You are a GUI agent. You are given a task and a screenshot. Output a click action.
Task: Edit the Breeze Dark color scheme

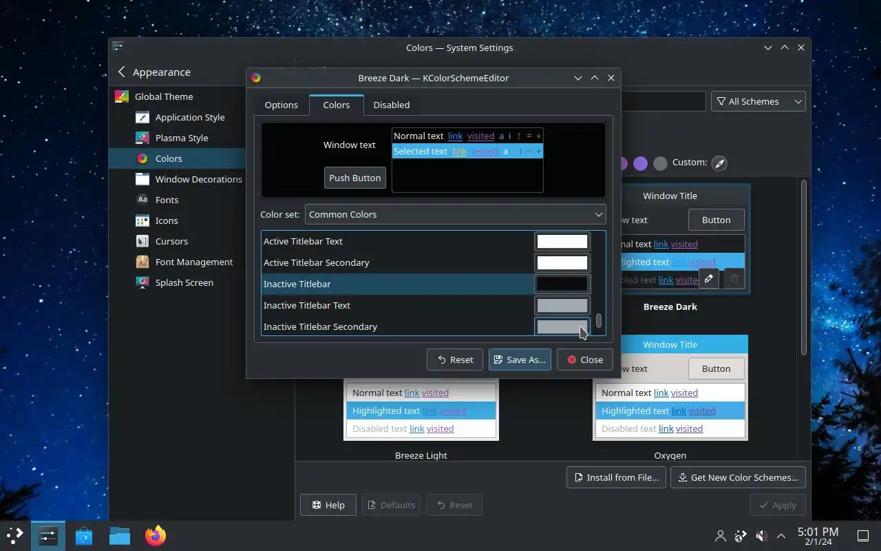(x=709, y=279)
